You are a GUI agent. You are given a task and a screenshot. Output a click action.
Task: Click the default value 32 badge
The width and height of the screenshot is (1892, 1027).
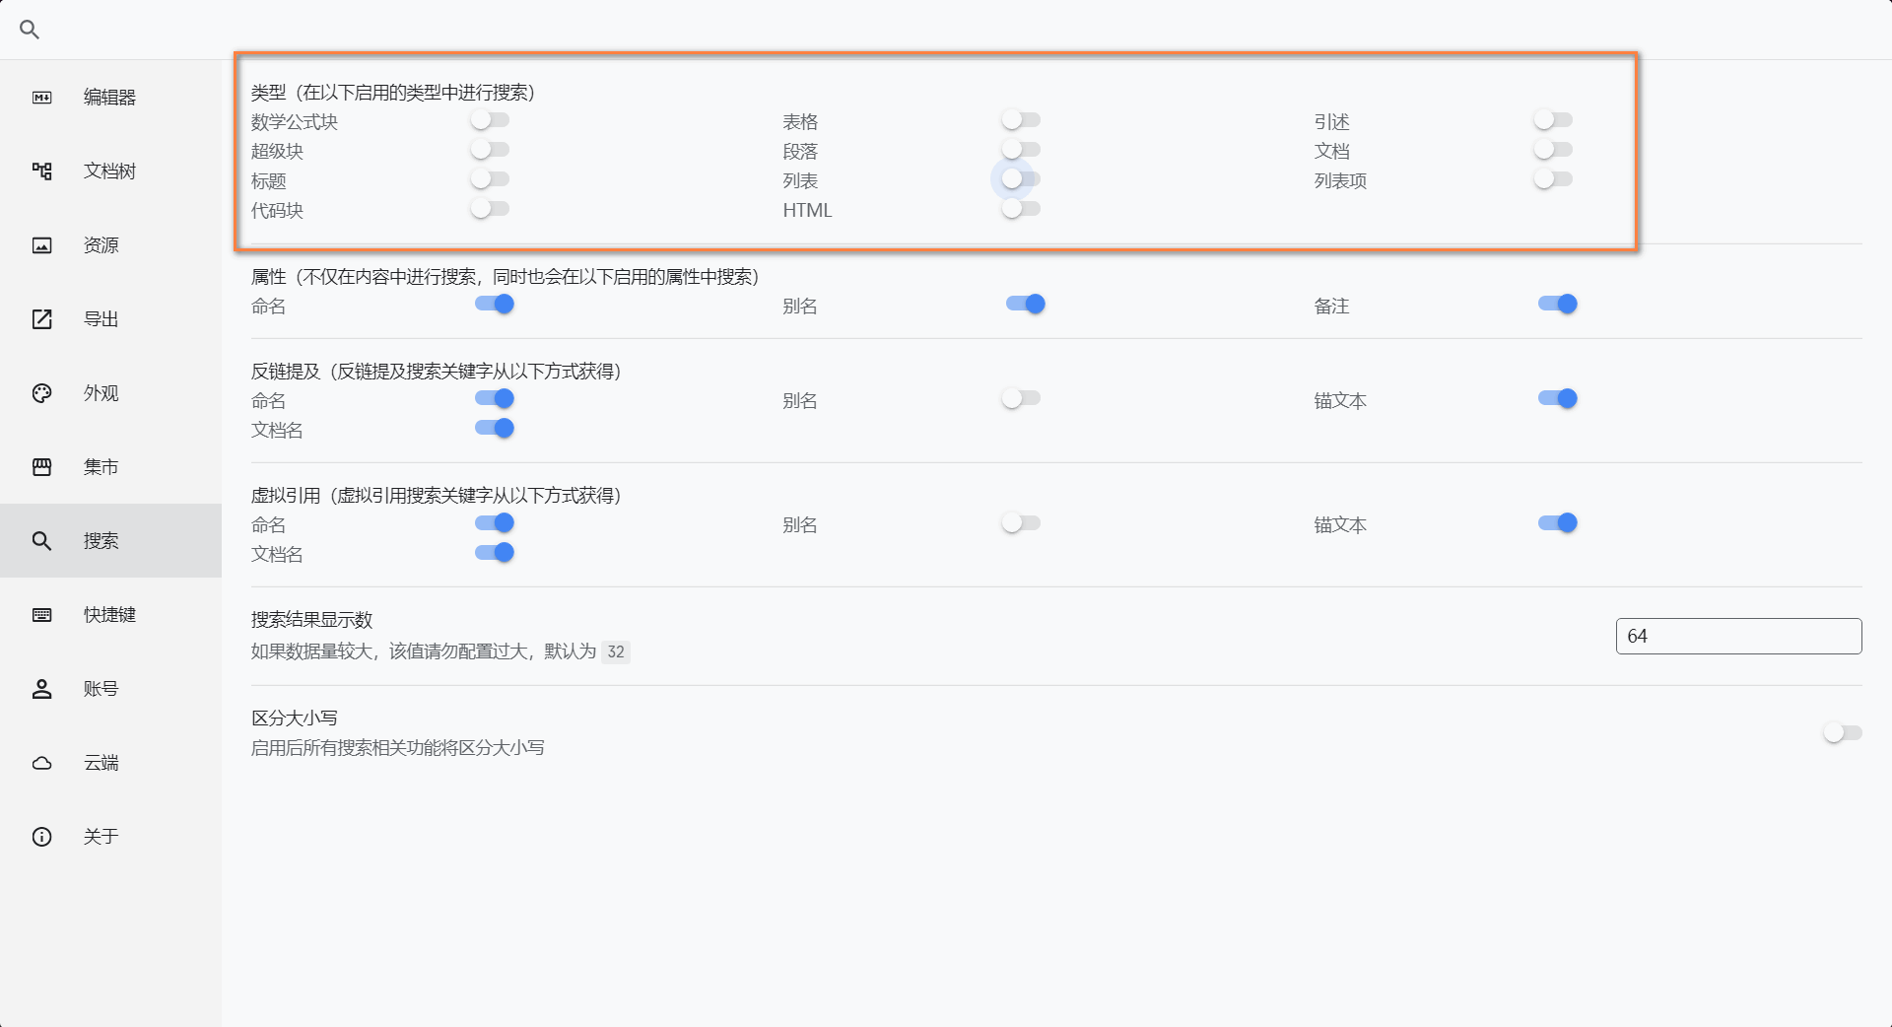coord(616,651)
